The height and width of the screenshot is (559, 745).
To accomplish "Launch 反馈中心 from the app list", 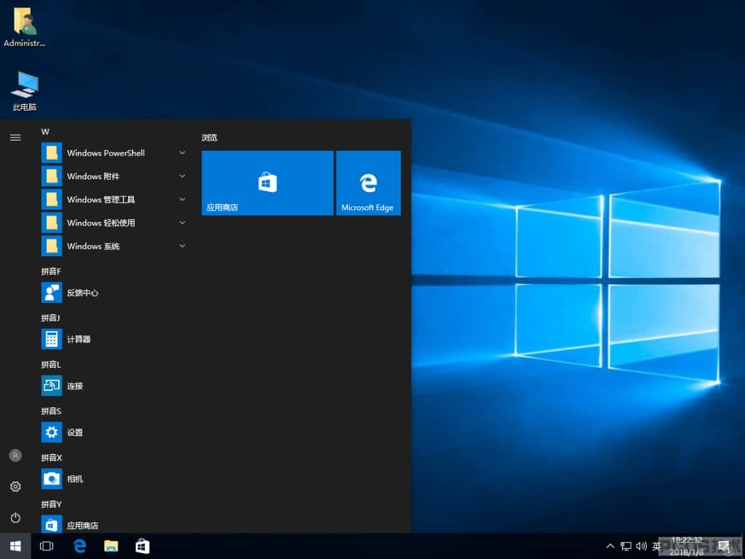I will pos(114,293).
